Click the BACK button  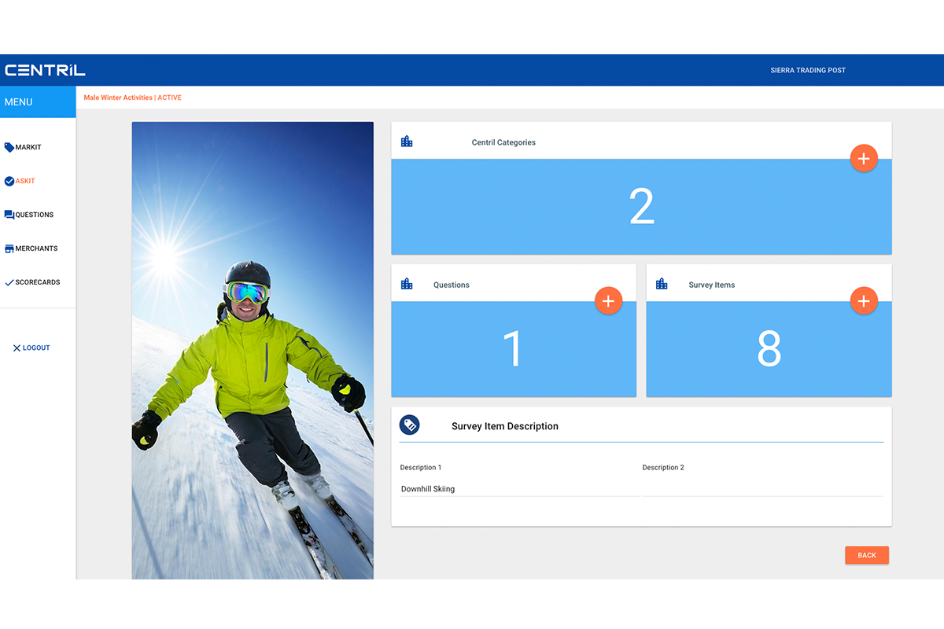(x=867, y=555)
